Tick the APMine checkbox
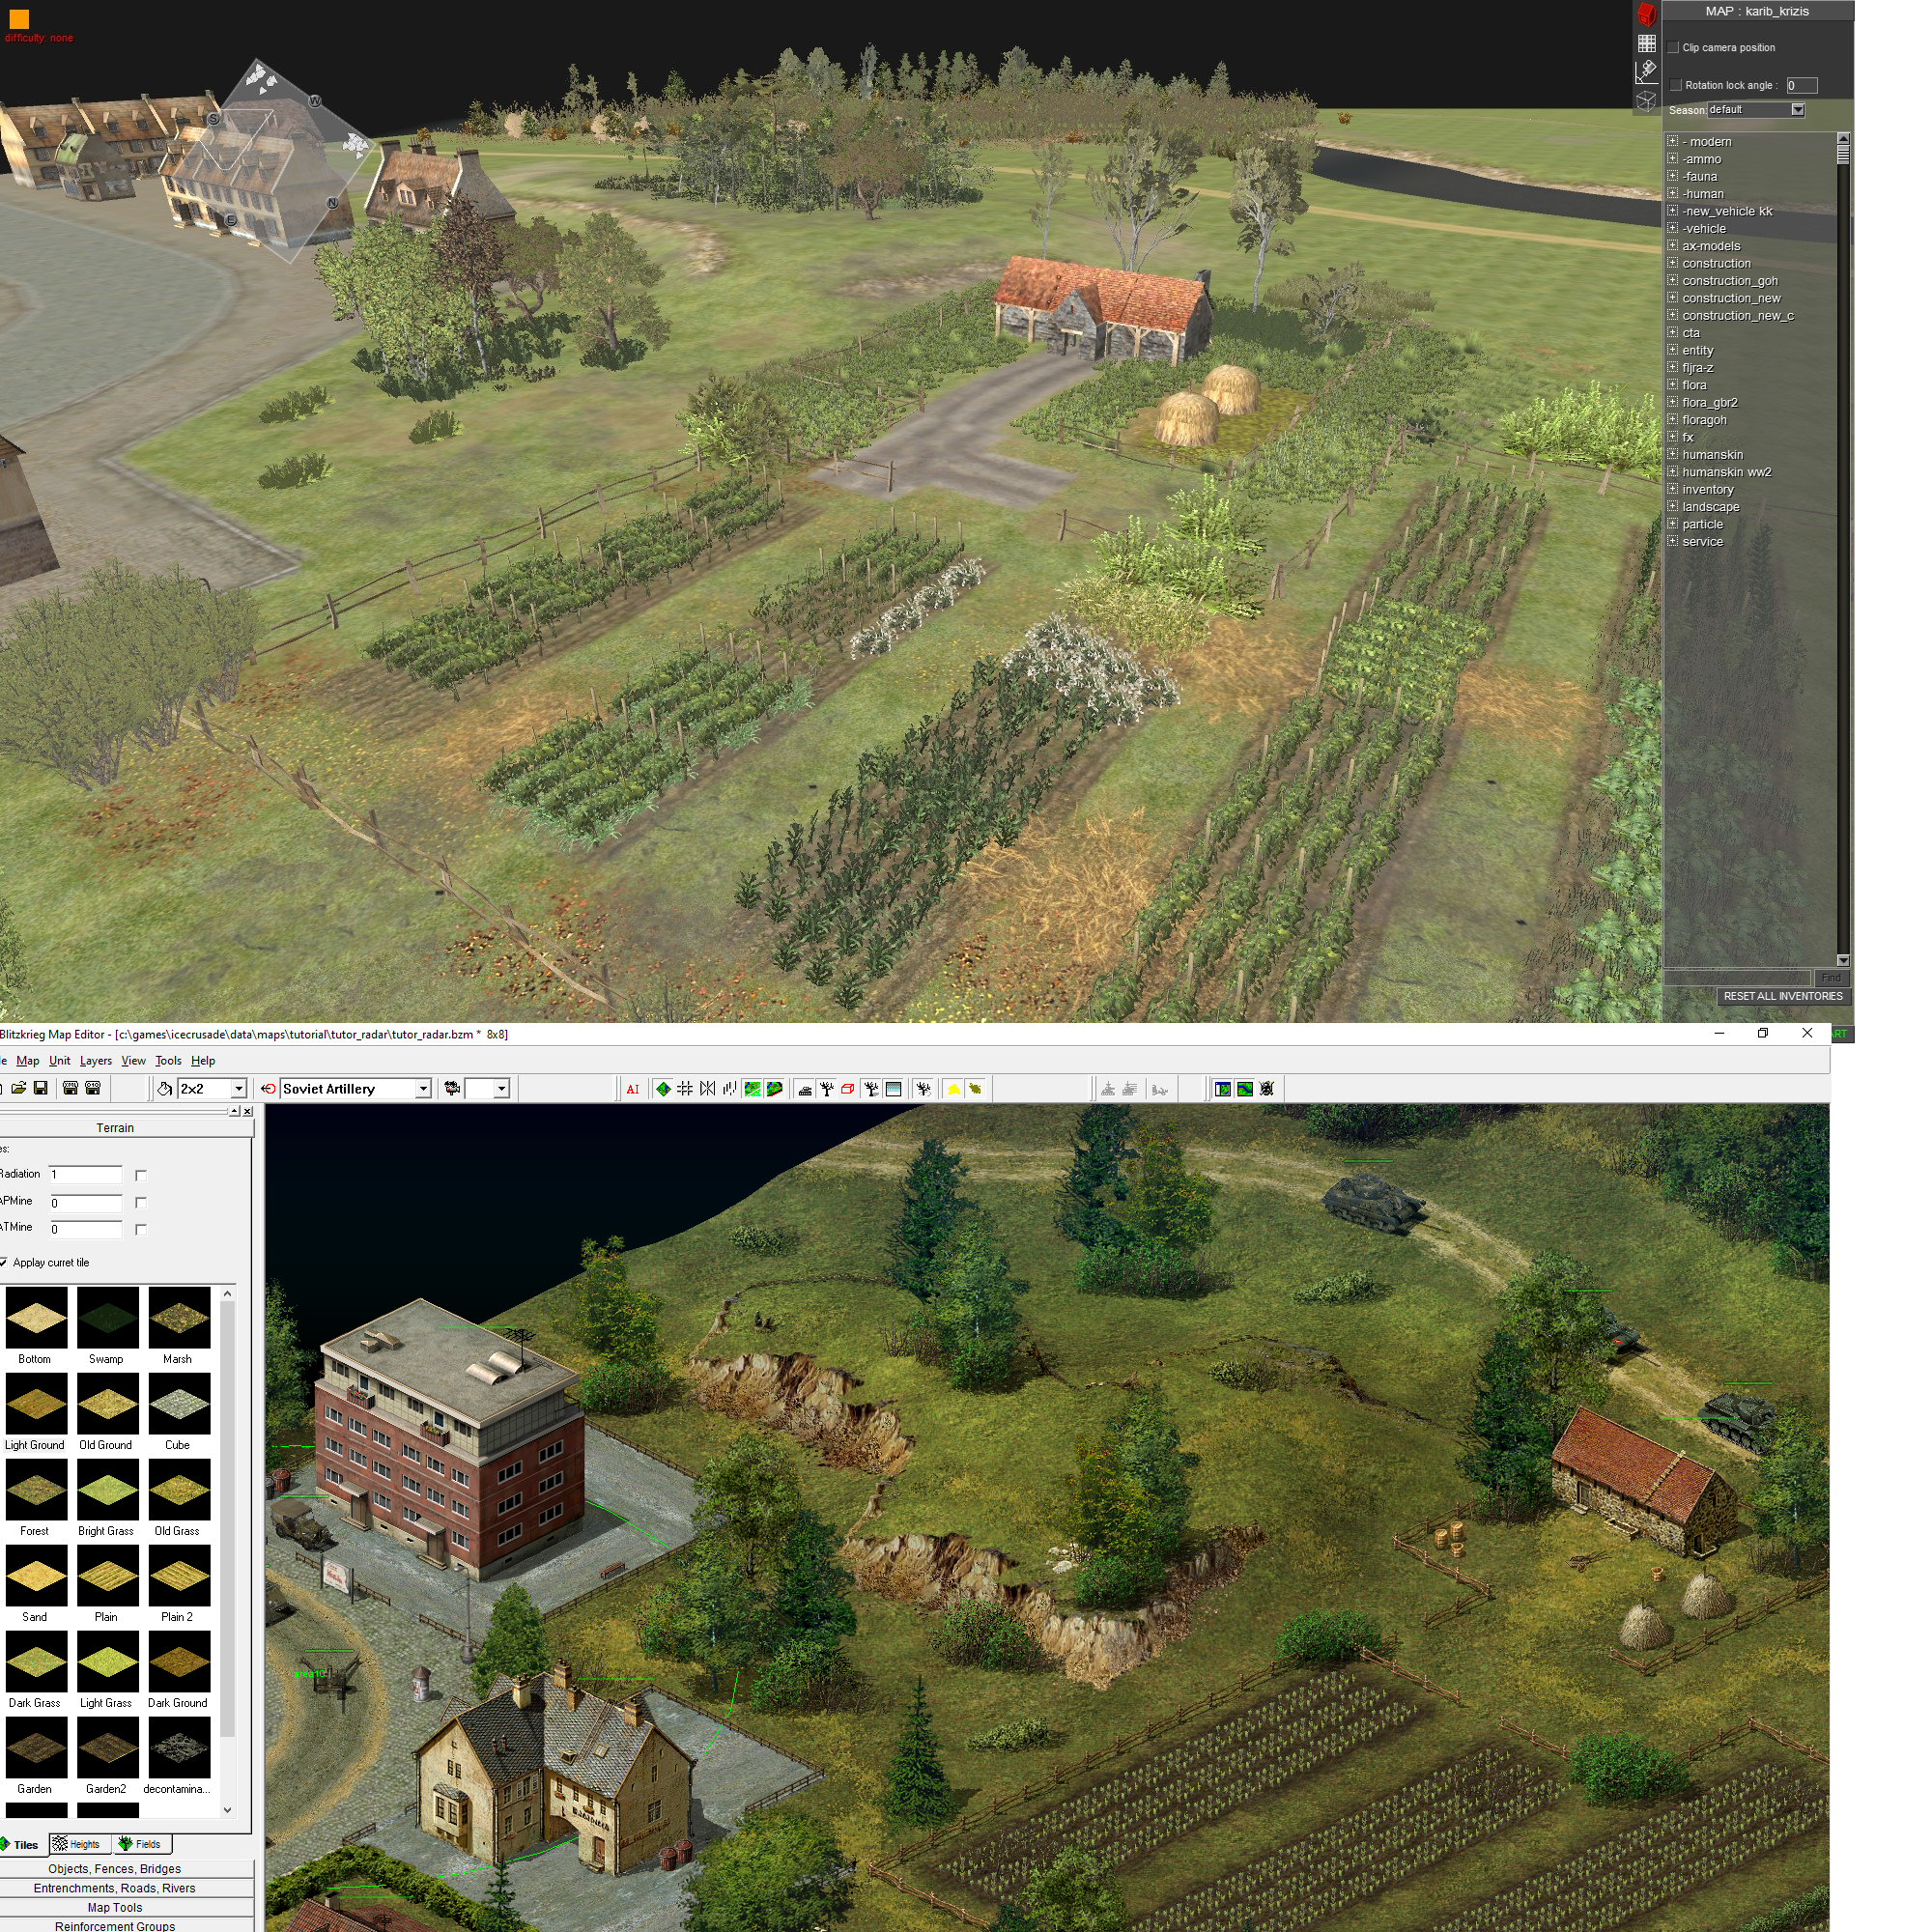The image size is (1932, 1932). point(141,1202)
